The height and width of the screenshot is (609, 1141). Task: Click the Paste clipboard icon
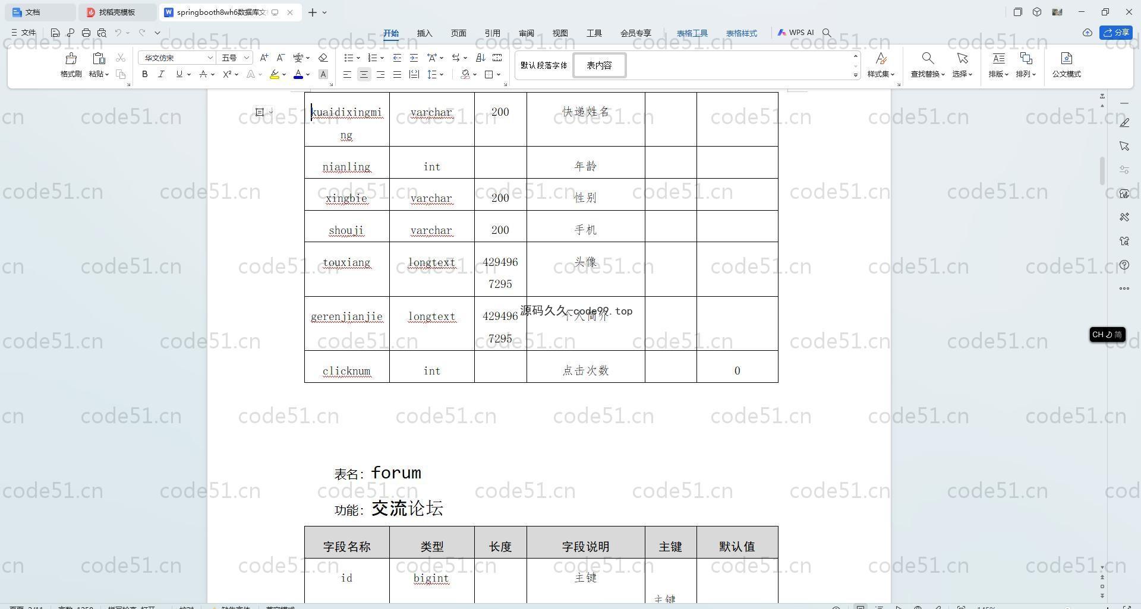coord(99,58)
